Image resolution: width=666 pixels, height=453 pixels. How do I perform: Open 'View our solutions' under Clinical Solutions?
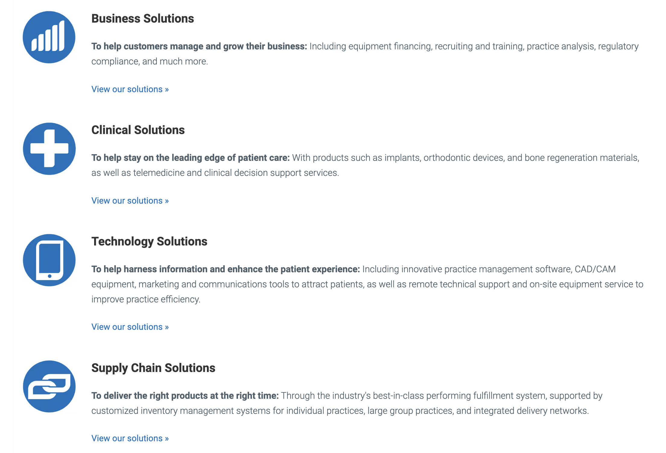click(130, 201)
